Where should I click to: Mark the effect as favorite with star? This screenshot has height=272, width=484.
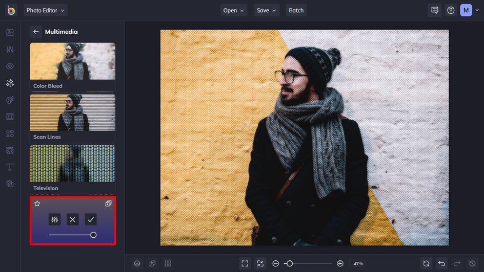point(37,203)
